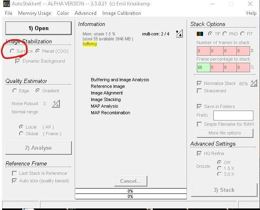Click the multi-core adjust arrows icon
This screenshot has height=210, width=260.
(179, 33)
